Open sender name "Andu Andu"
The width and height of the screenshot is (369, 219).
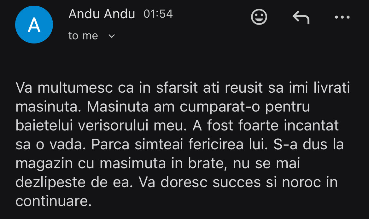coord(102,14)
